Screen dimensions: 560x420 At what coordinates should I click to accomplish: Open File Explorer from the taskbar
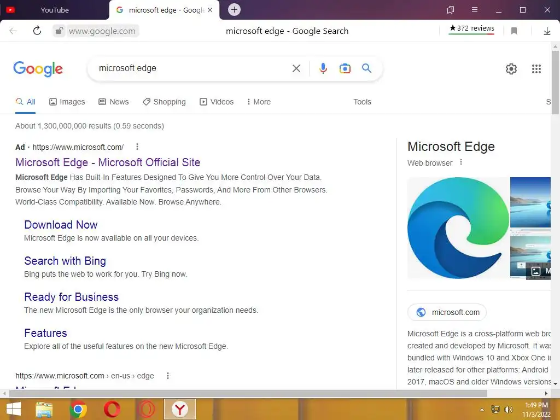(x=44, y=409)
